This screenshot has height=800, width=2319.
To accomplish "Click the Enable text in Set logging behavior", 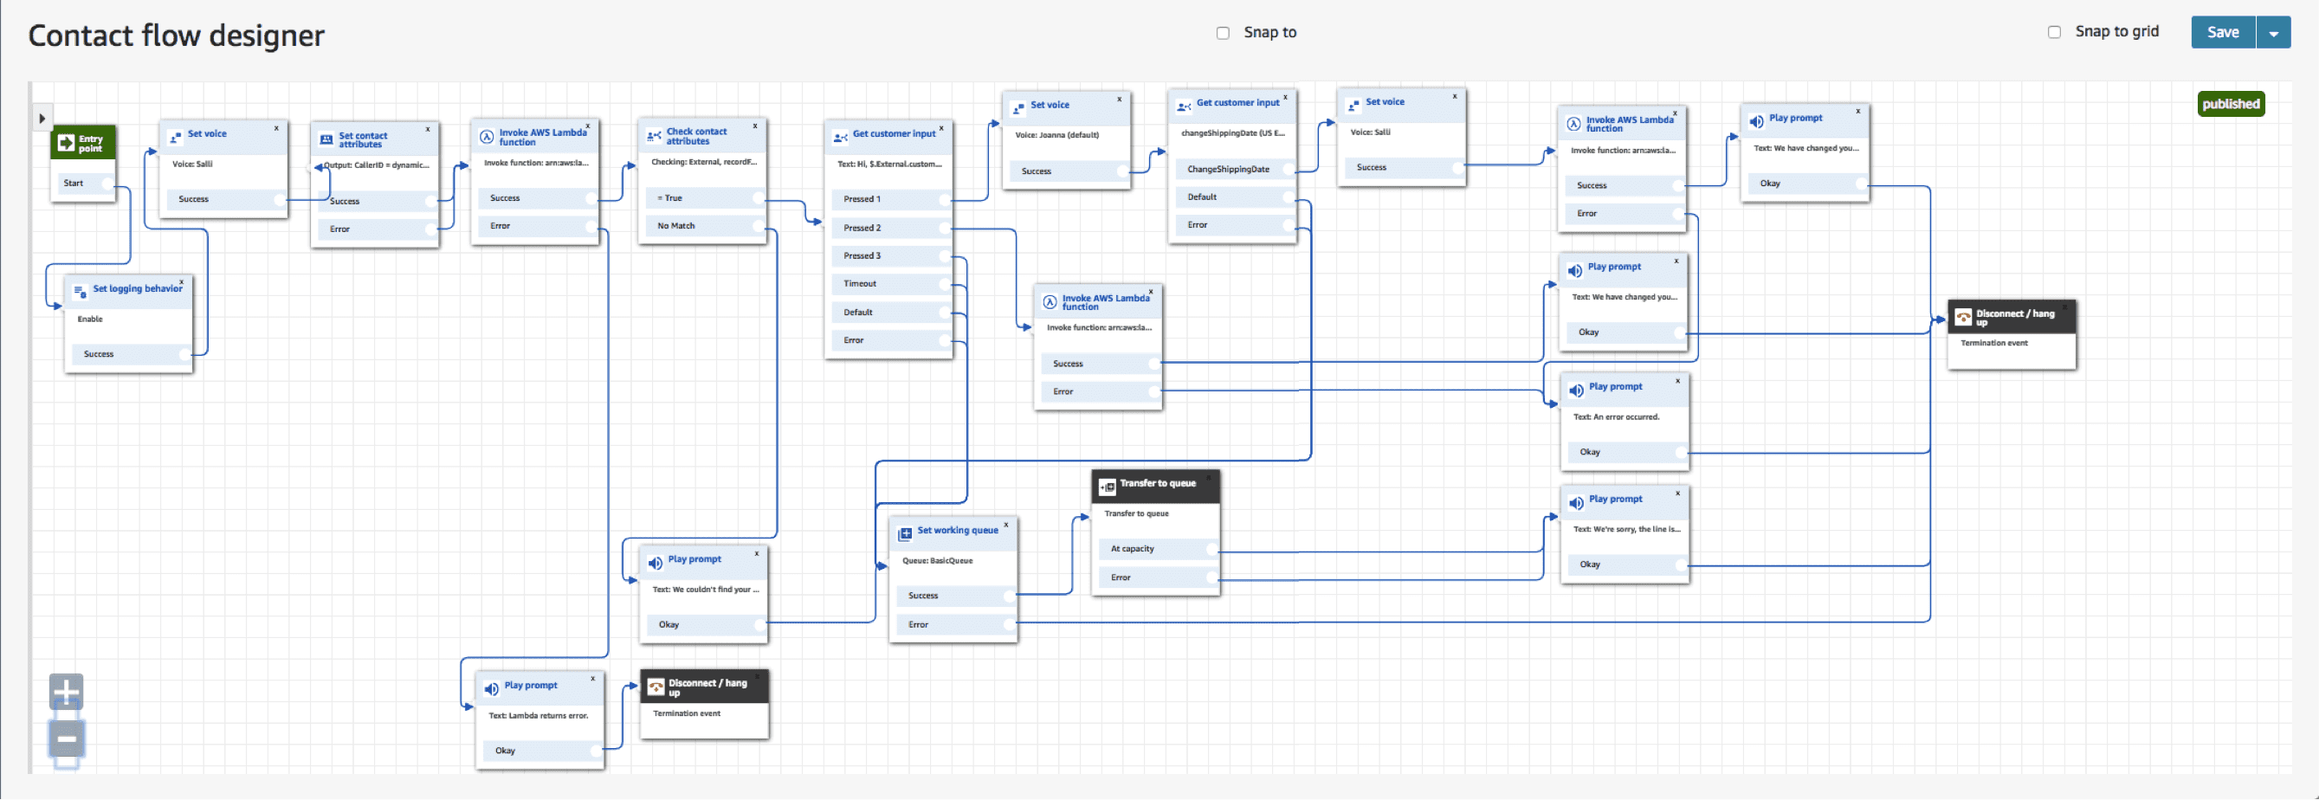I will point(90,319).
